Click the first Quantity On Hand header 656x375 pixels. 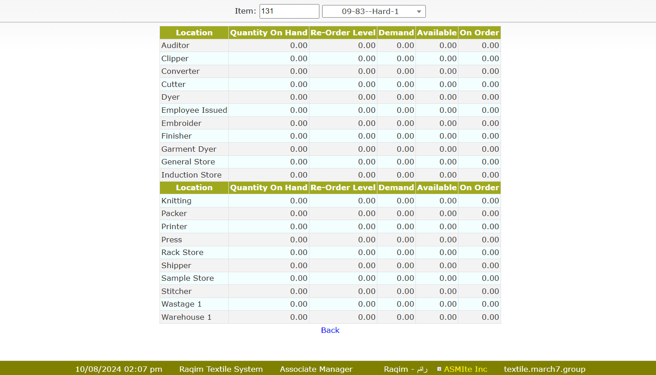tap(269, 33)
